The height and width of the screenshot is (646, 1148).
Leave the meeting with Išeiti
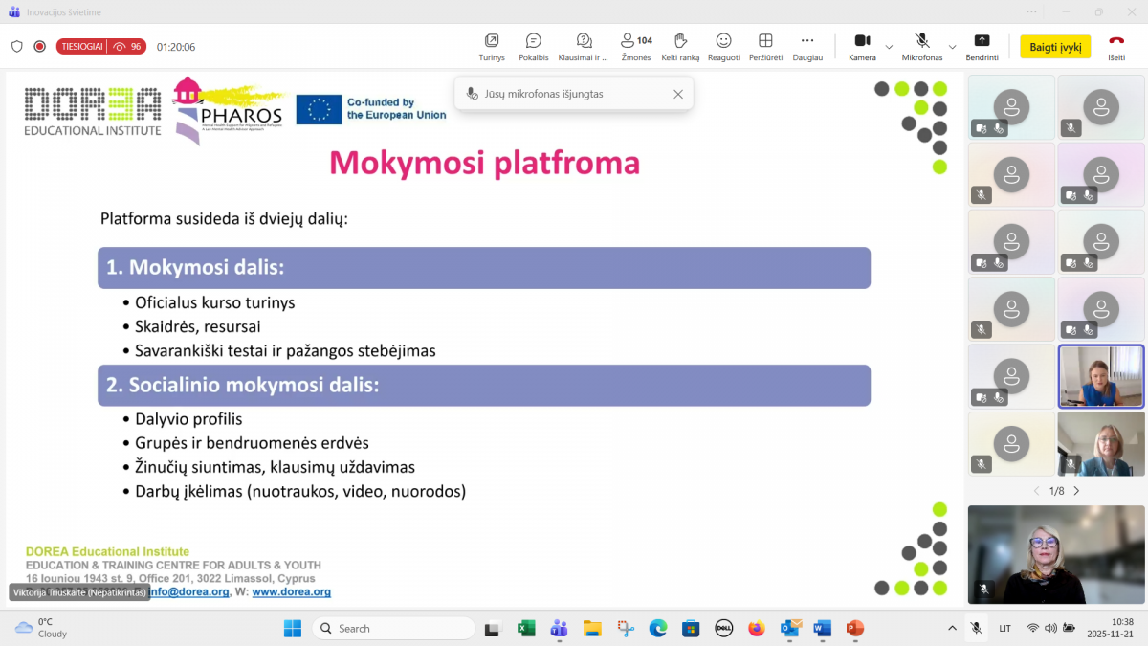click(1116, 46)
